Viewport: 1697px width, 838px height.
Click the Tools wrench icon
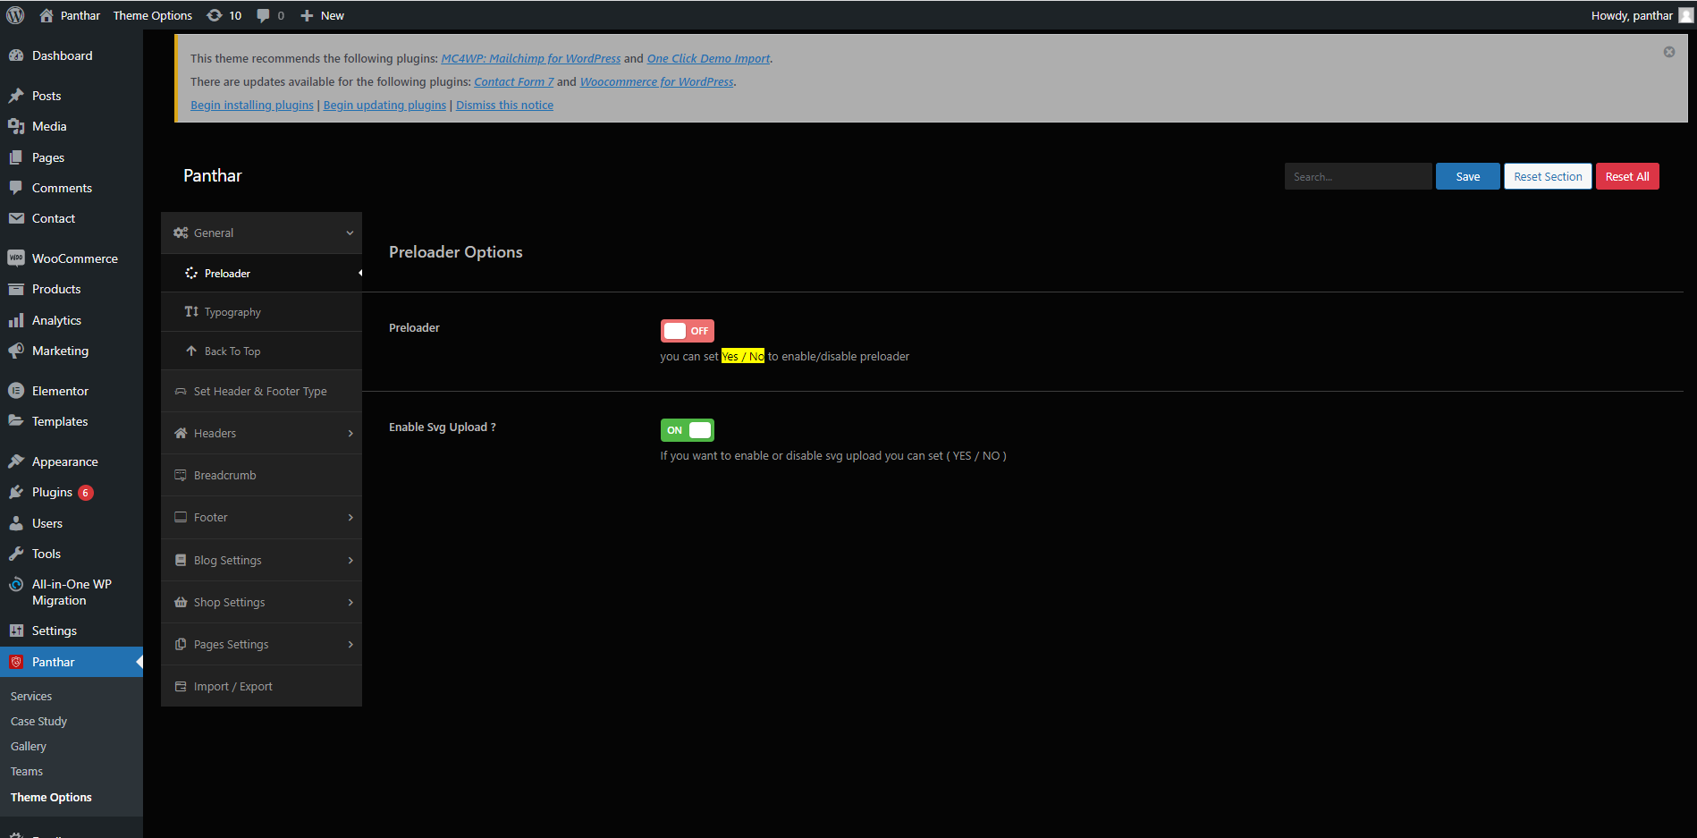[x=16, y=554]
